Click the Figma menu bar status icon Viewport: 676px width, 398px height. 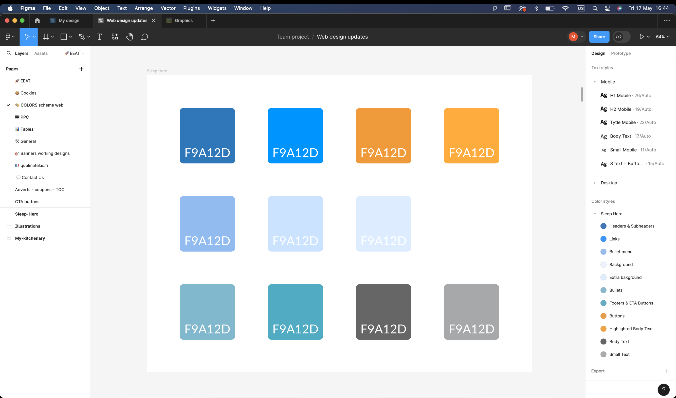click(495, 8)
